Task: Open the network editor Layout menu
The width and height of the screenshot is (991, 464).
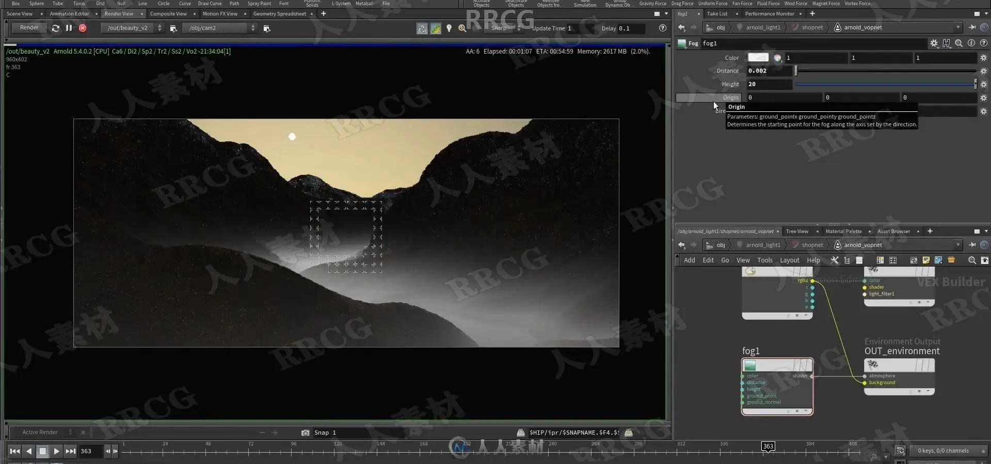Action: (x=790, y=260)
